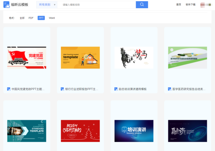Click the 福昕云模板 site title text
Screen dimensions: 215x151
coord(19,5)
